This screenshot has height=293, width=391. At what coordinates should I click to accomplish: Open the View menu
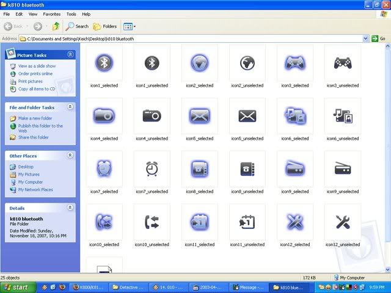[33, 14]
